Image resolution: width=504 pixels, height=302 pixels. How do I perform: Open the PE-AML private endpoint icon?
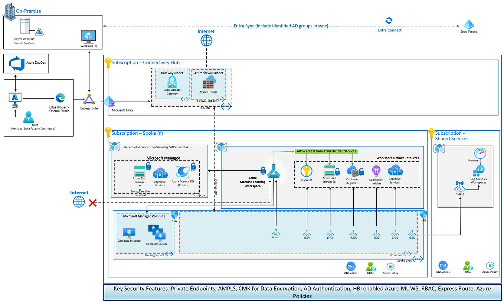pos(276,234)
